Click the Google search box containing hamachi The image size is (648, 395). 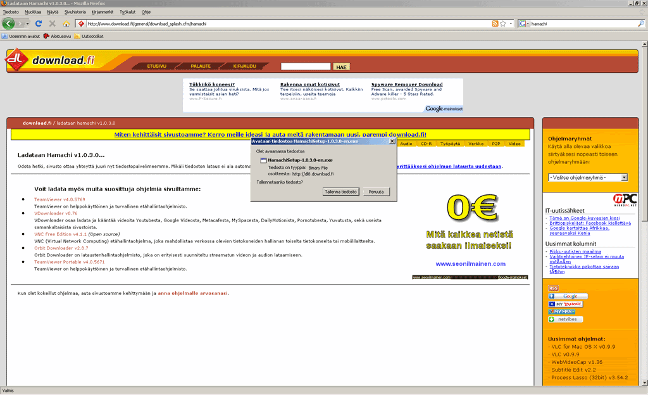[x=583, y=23]
